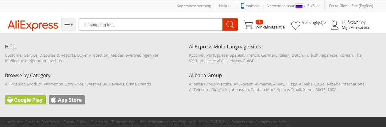Viewport: 386px width, 136px height.
Task: Switch to Portuguese language site
Action: point(217,55)
